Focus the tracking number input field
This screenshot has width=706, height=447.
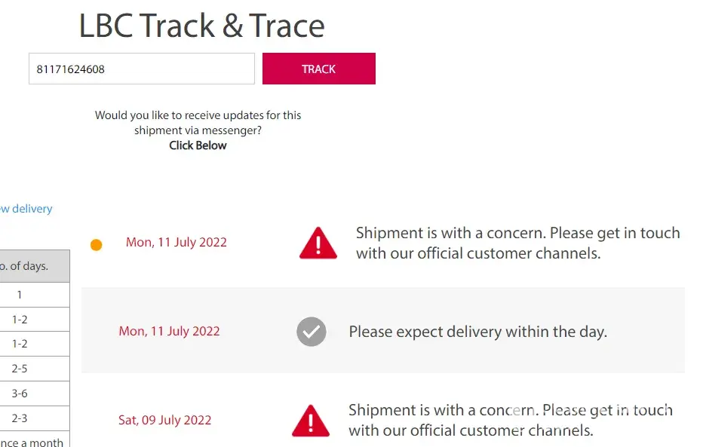142,69
